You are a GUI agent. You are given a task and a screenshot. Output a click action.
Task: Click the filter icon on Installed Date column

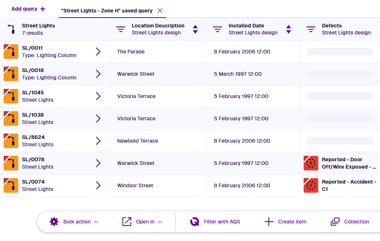pyautogui.click(x=217, y=29)
